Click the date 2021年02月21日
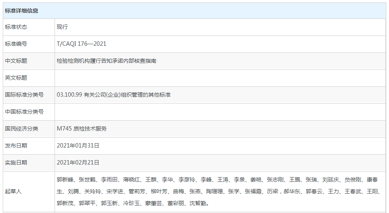 coord(78,163)
